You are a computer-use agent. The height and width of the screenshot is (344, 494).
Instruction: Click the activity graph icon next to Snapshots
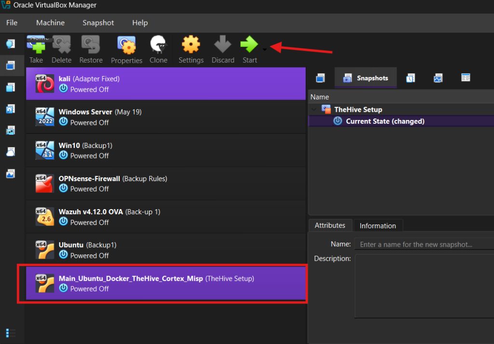[x=438, y=78]
